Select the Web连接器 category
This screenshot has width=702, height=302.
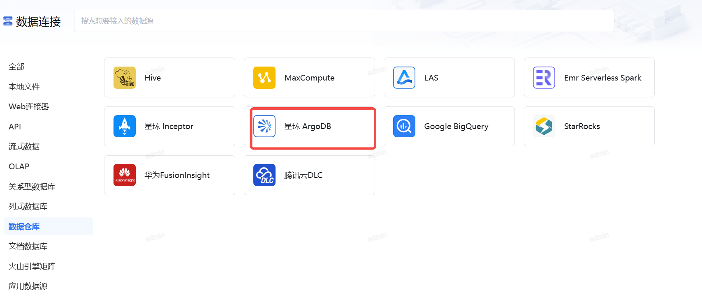[29, 106]
